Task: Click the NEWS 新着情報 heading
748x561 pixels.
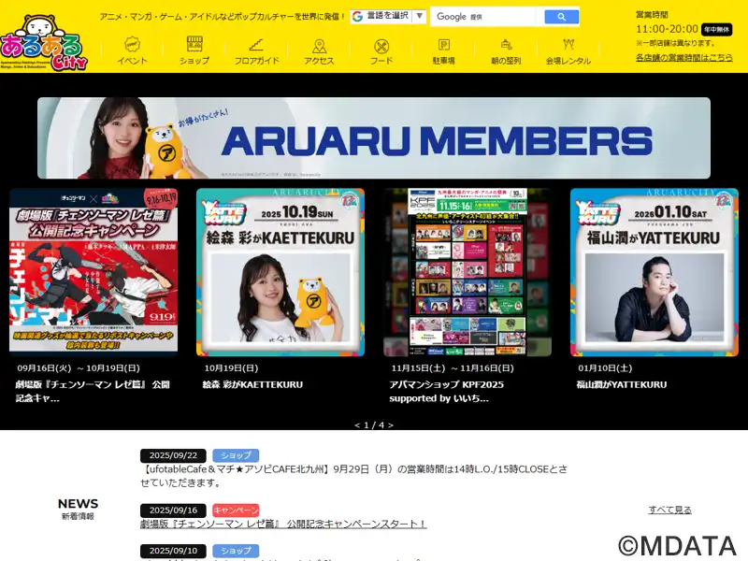Action: [78, 509]
